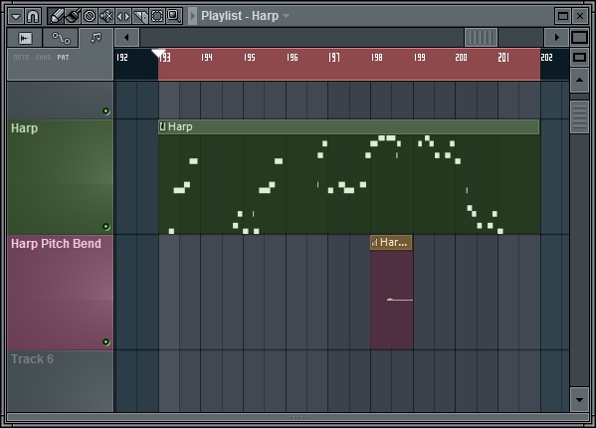Image resolution: width=596 pixels, height=428 pixels.
Task: Open the playlist options menu arrow
Action: 16,16
